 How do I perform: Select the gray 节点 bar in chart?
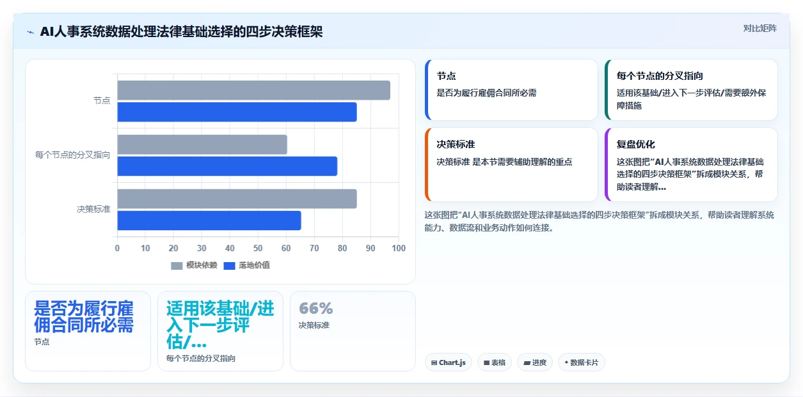pyautogui.click(x=253, y=90)
